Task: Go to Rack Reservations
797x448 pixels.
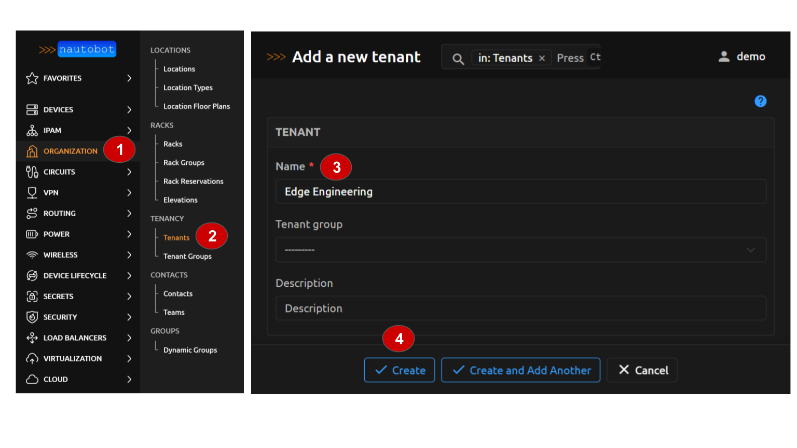Action: click(x=193, y=181)
